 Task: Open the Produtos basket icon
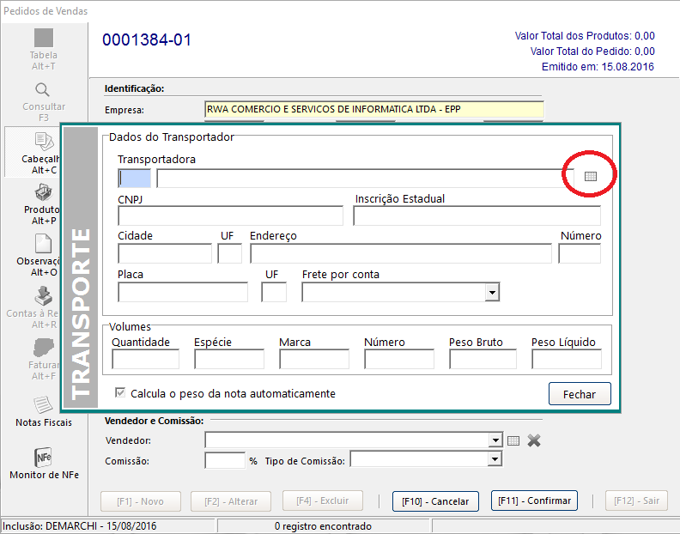pyautogui.click(x=44, y=192)
